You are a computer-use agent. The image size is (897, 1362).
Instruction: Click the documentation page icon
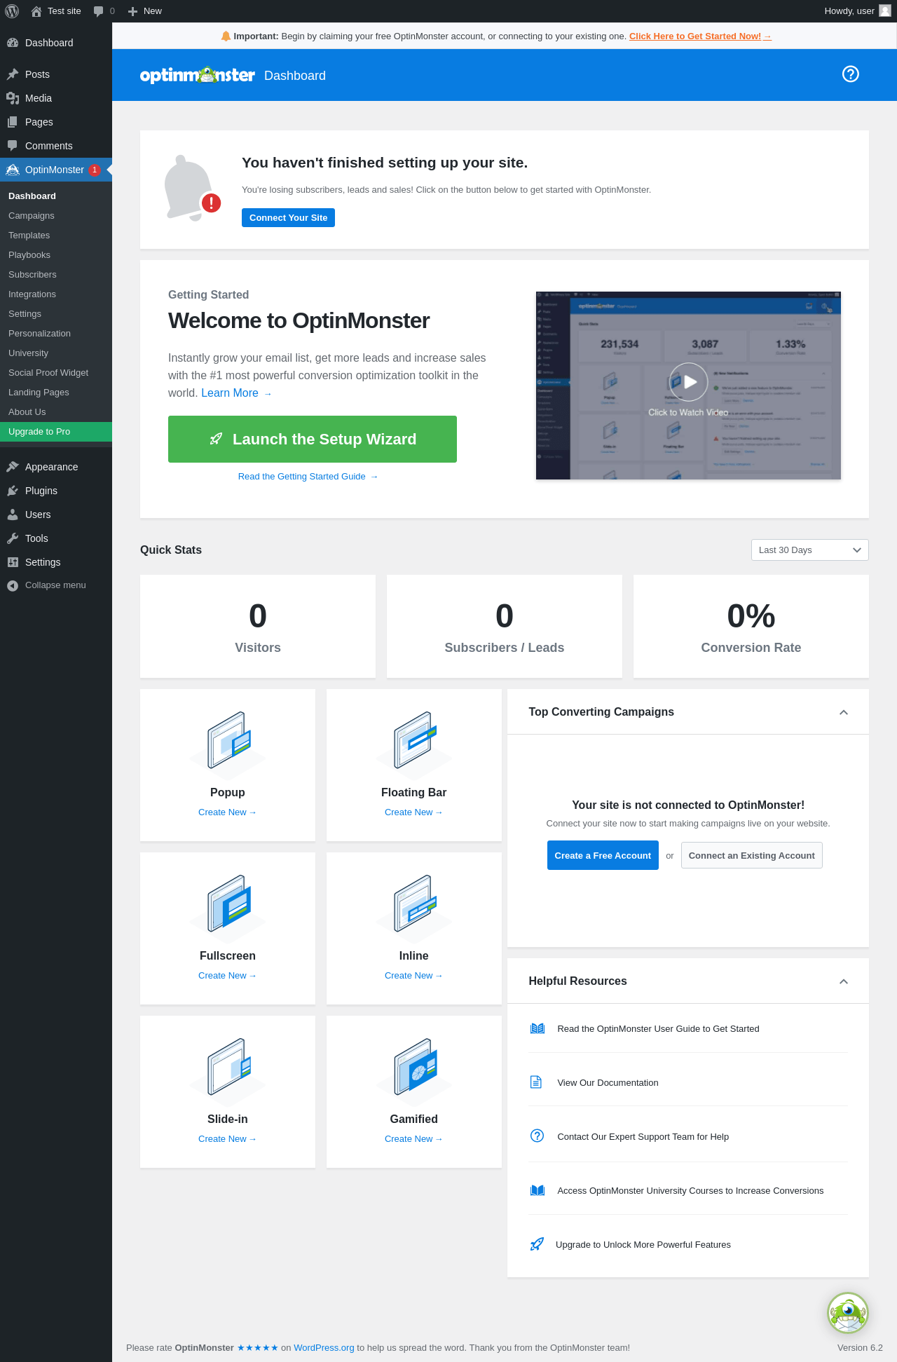[x=536, y=1082]
